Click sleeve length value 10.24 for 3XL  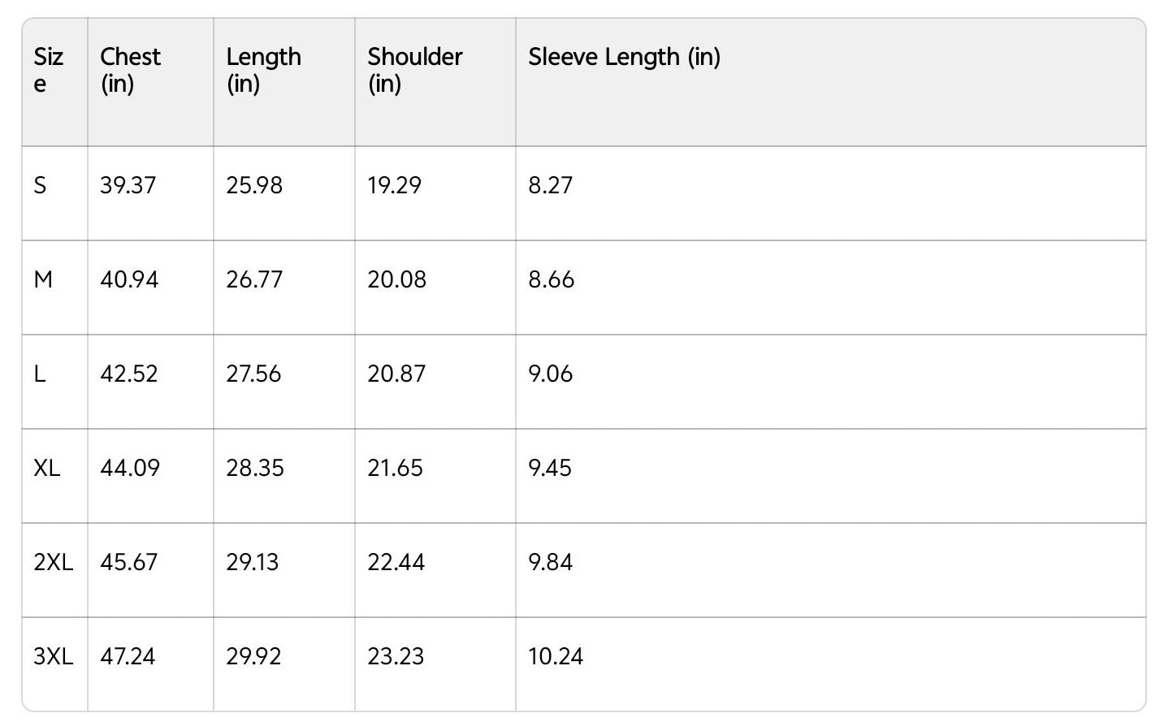click(556, 656)
